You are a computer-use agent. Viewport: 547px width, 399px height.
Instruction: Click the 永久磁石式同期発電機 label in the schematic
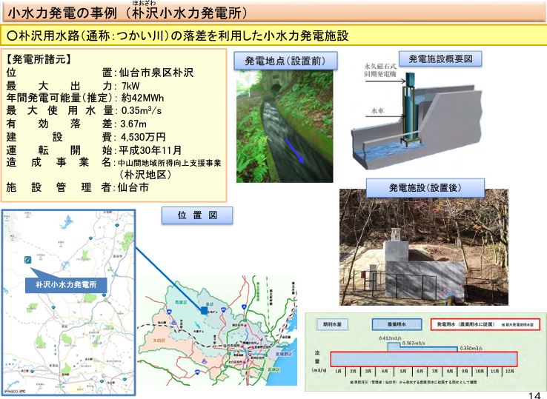click(380, 70)
